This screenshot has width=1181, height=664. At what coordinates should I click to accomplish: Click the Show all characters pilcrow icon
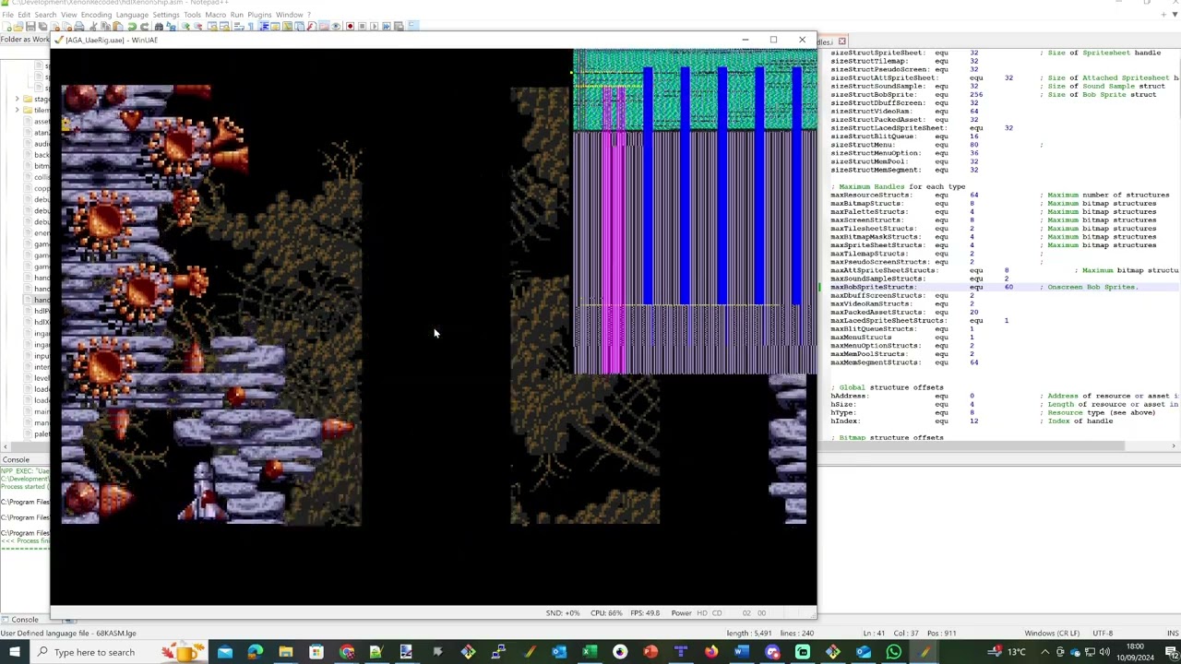coord(251,27)
